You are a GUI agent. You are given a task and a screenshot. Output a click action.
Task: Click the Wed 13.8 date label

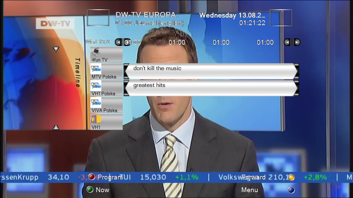coord(98,42)
